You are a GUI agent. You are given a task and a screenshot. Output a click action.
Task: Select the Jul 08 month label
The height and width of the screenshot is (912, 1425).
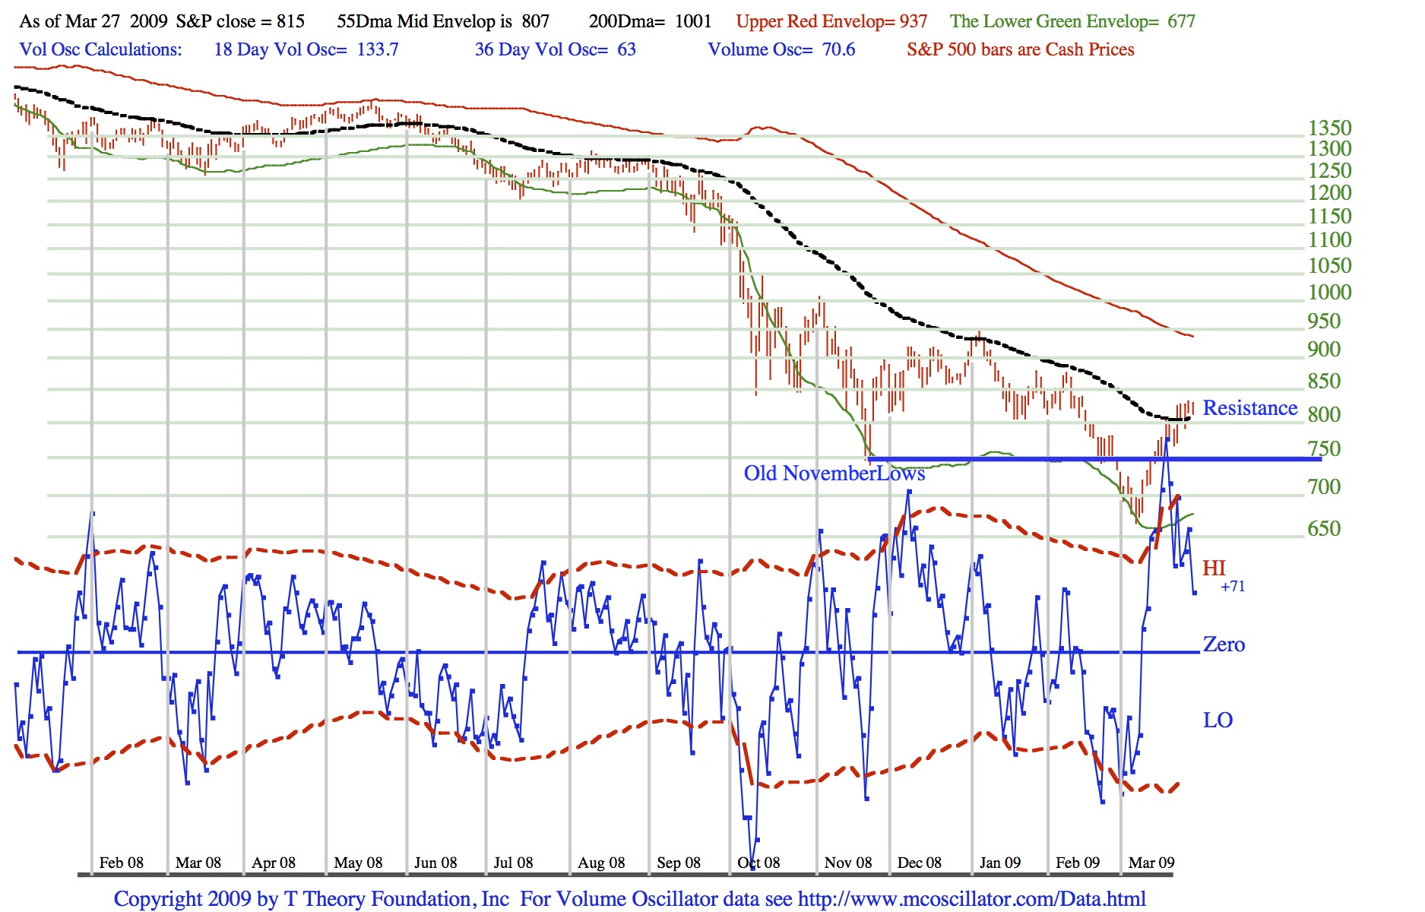coord(513,863)
